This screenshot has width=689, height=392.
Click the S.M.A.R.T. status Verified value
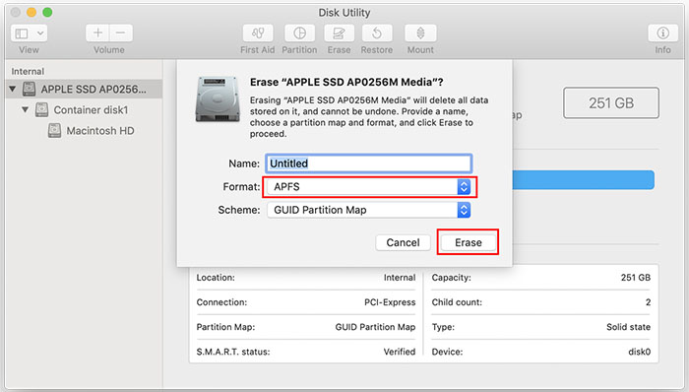[x=400, y=352]
